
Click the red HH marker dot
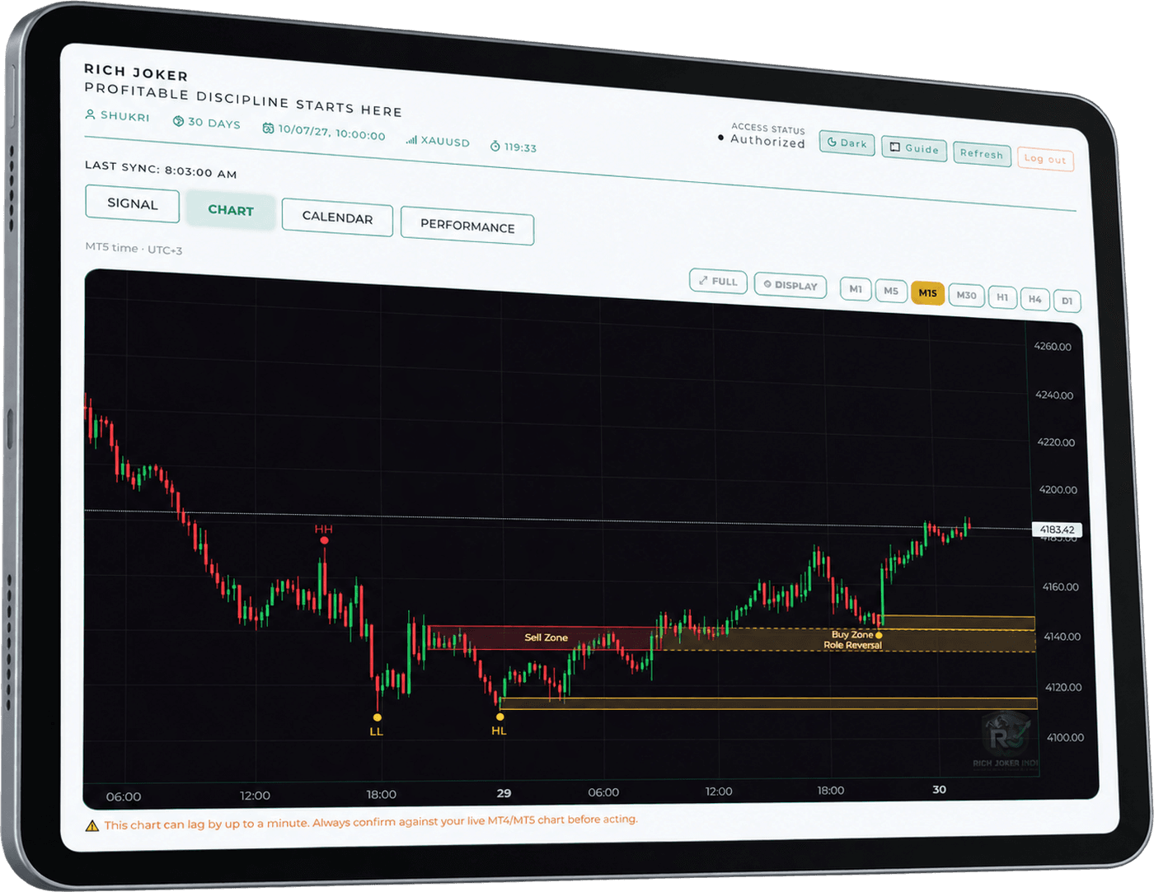pyautogui.click(x=324, y=540)
